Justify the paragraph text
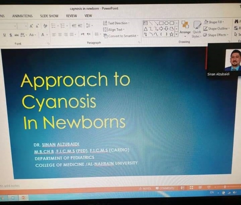The image size is (241, 205). 71,35
